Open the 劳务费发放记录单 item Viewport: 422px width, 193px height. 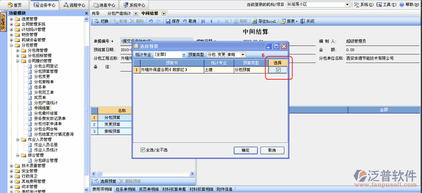[50, 118]
